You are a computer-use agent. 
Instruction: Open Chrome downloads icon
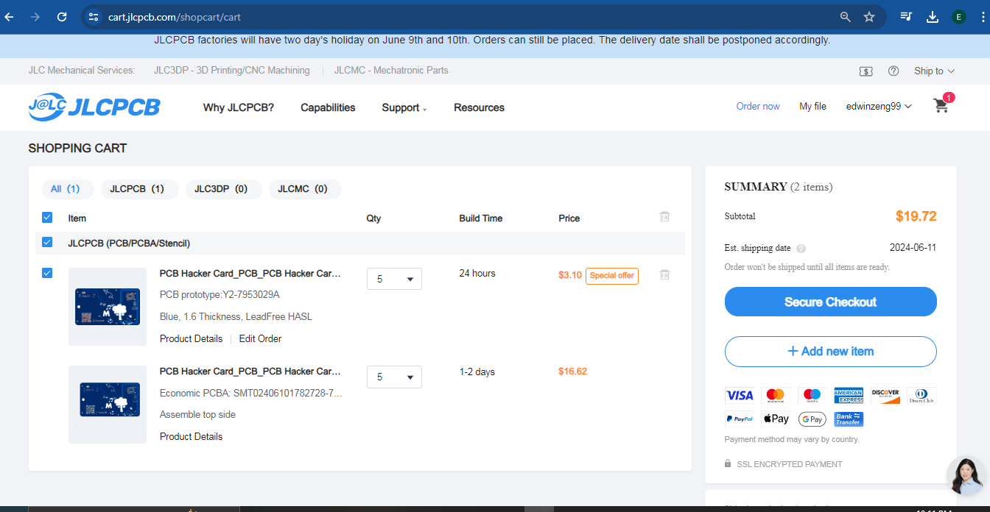[x=933, y=16]
